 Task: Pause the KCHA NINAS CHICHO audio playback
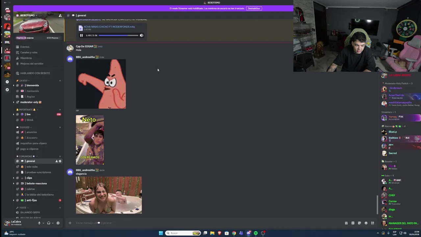(x=81, y=35)
